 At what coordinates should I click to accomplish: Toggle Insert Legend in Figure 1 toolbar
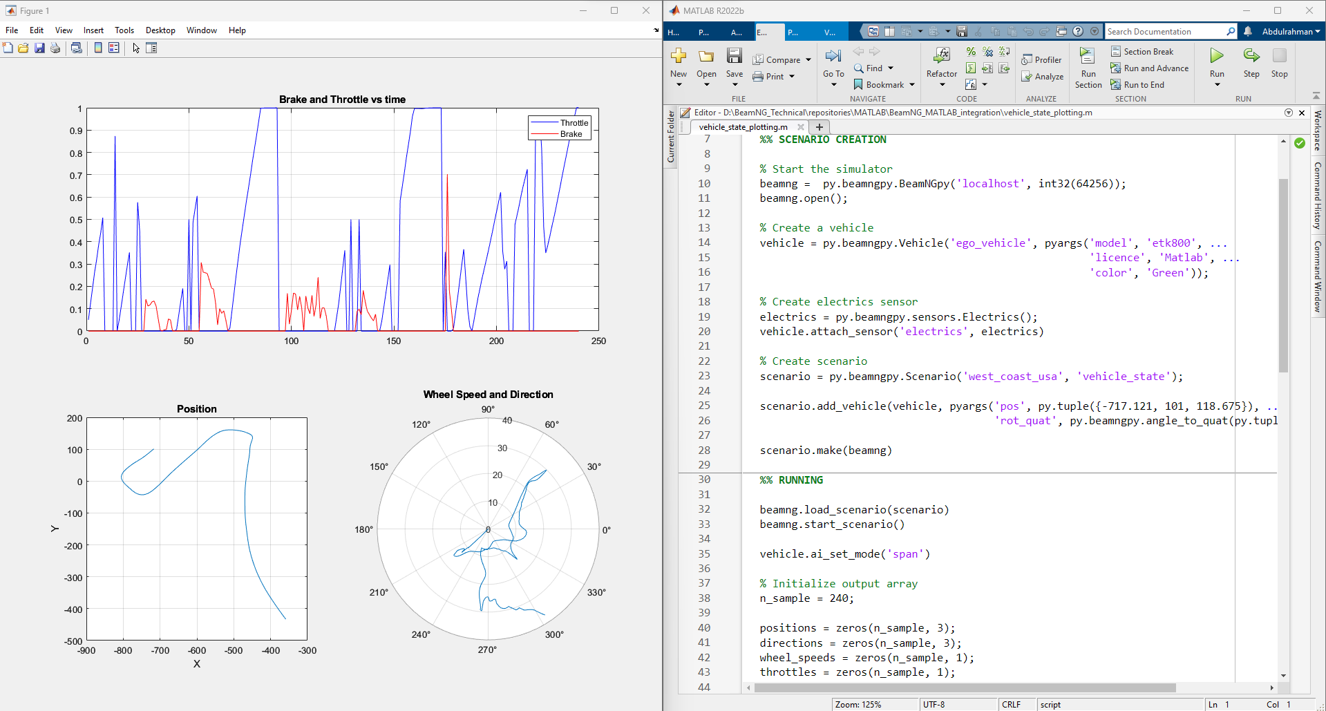click(x=114, y=48)
